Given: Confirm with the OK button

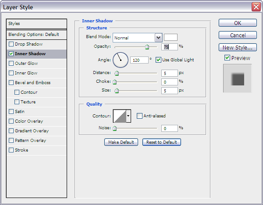Looking at the screenshot, I should click(x=238, y=23).
